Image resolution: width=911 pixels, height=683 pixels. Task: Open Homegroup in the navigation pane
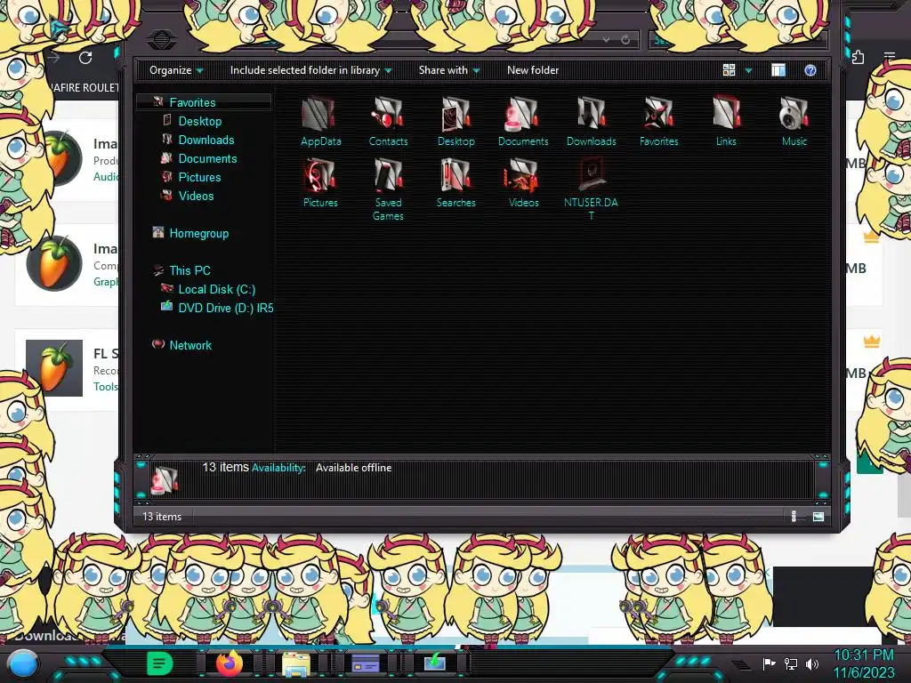click(198, 234)
